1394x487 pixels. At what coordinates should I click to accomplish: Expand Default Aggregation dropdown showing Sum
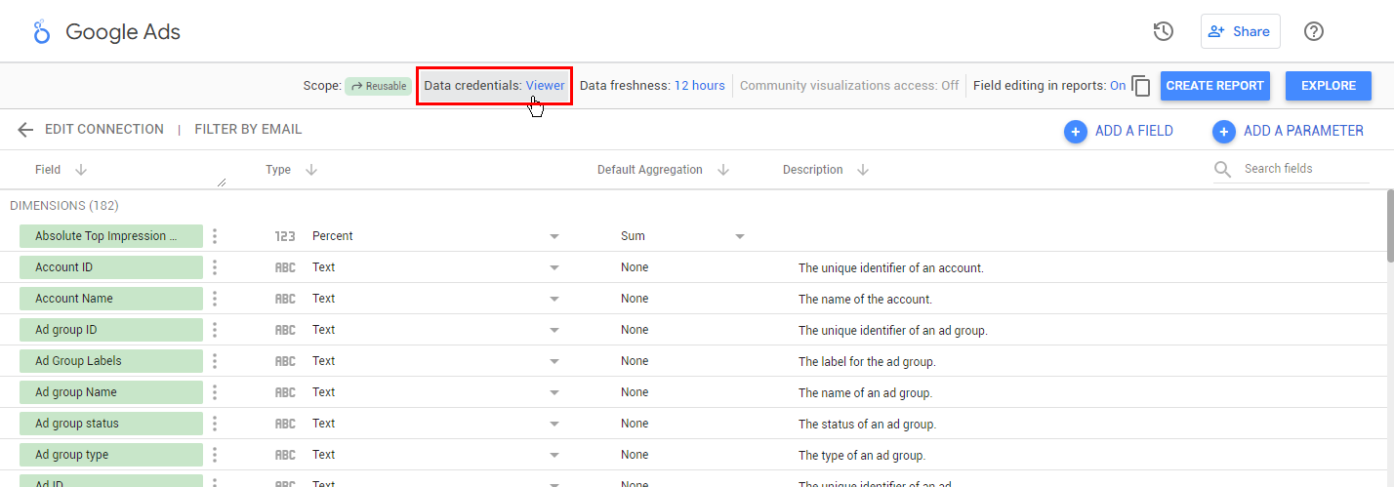[739, 236]
